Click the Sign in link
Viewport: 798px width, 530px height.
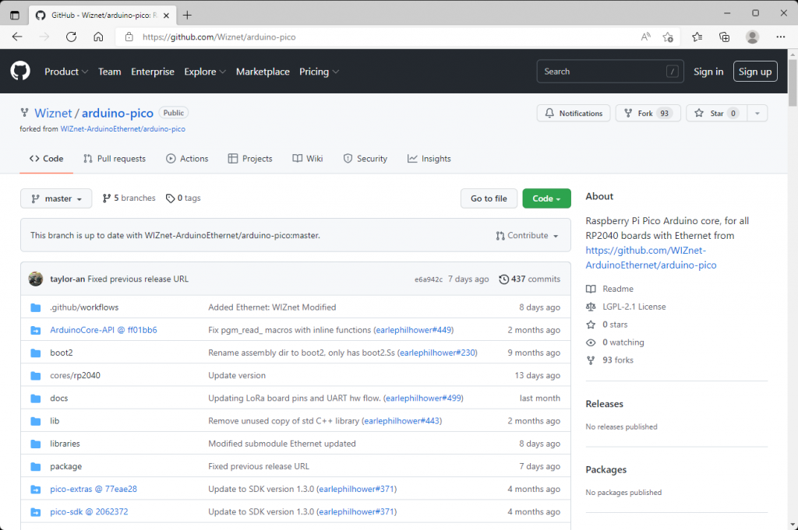point(708,72)
